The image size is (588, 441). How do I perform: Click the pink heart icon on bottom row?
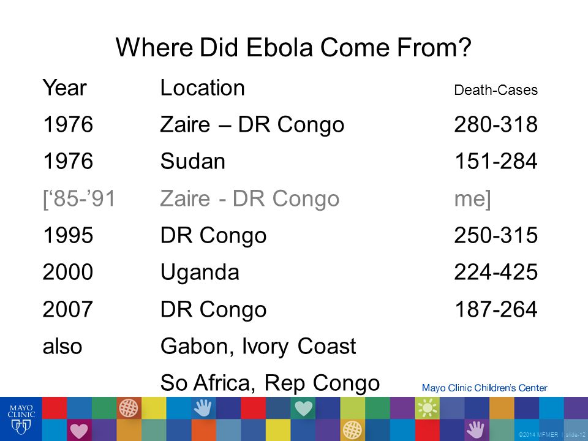79,431
